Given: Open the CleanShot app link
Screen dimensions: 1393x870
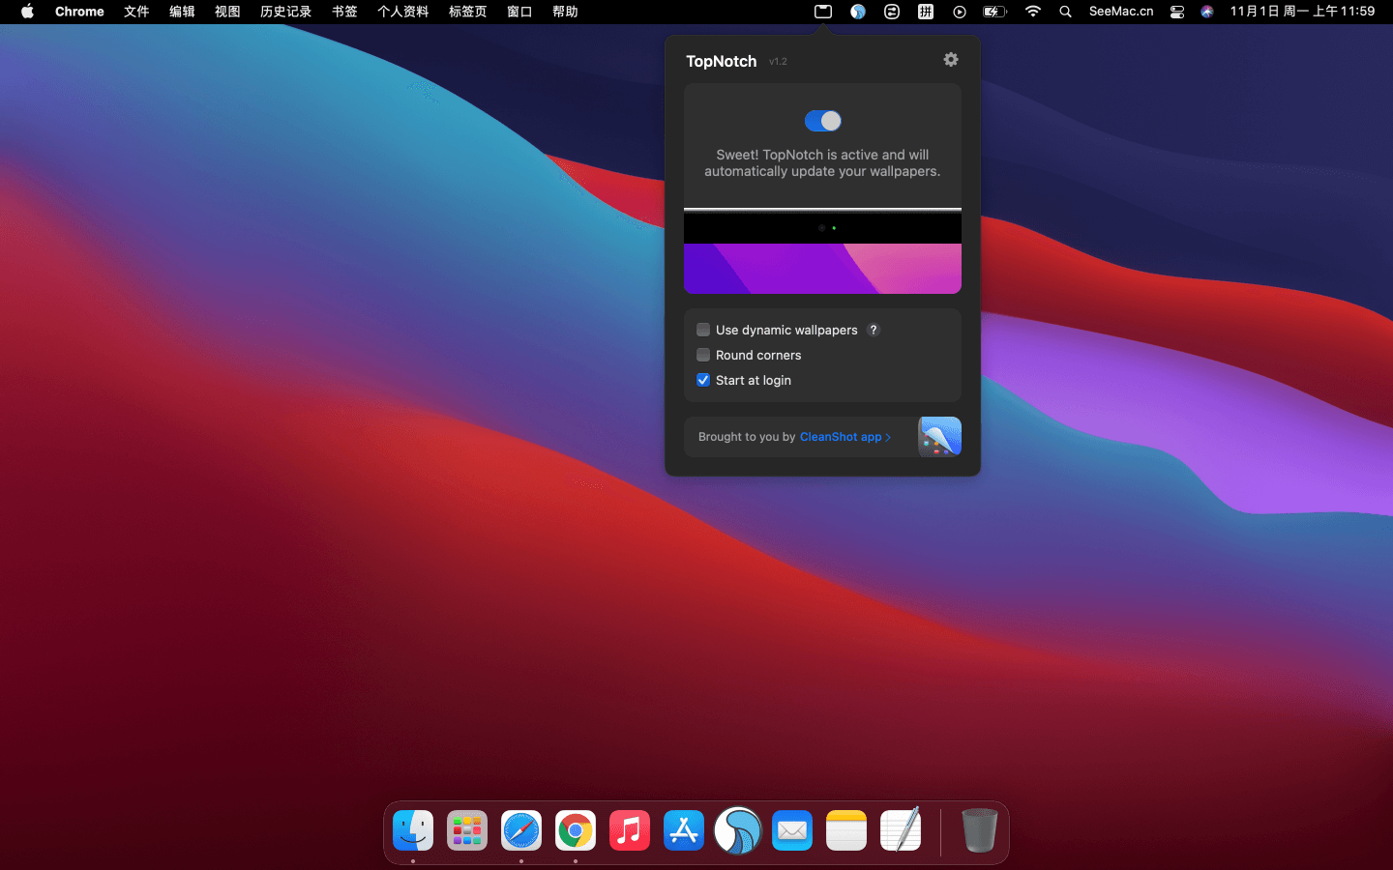Looking at the screenshot, I should 845,437.
